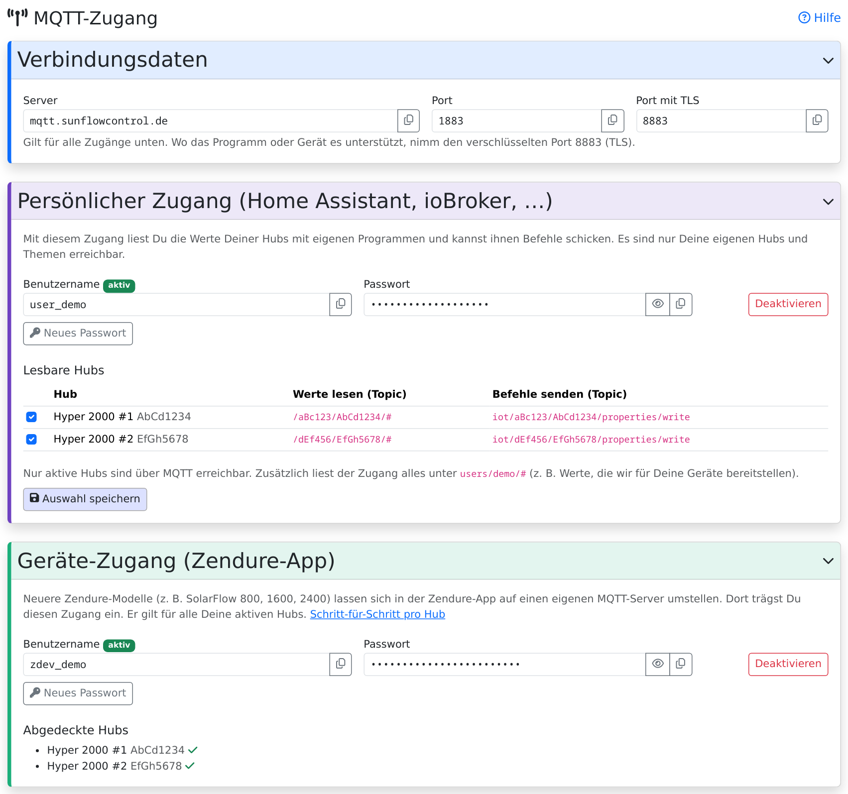Click the MQTT-Zugang antenna icon
Screen dimensions: 848x794
(17, 18)
